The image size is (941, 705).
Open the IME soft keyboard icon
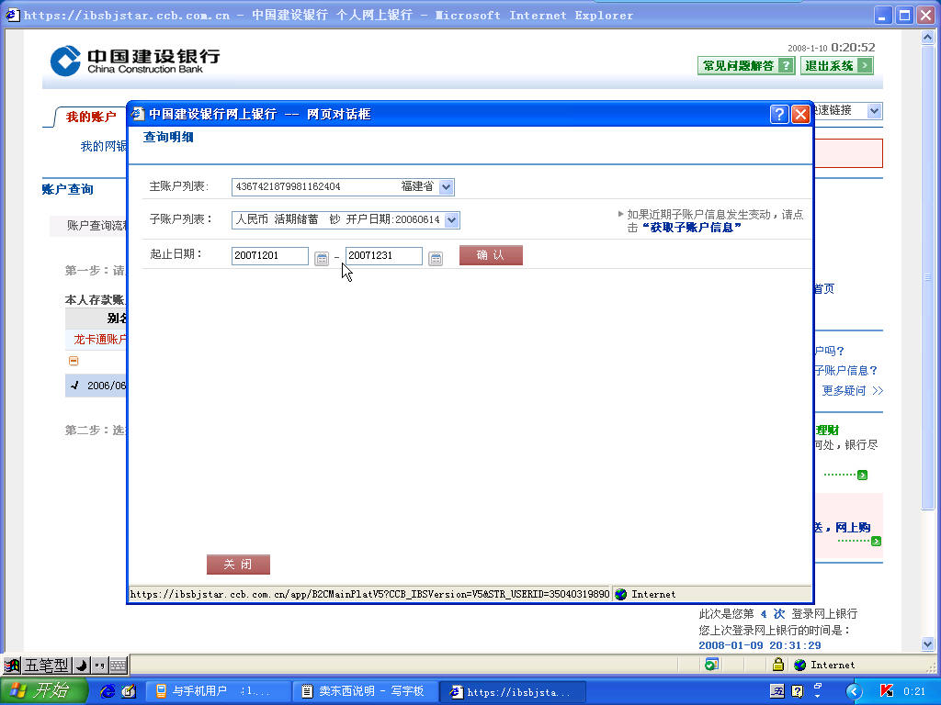[118, 666]
